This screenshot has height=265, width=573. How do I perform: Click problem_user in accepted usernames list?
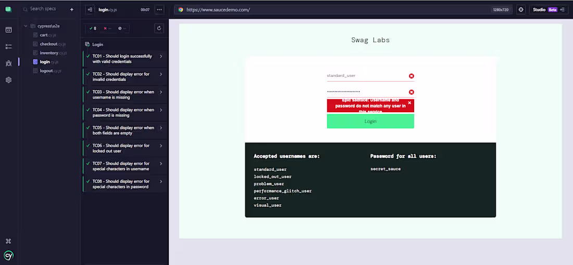(x=269, y=184)
